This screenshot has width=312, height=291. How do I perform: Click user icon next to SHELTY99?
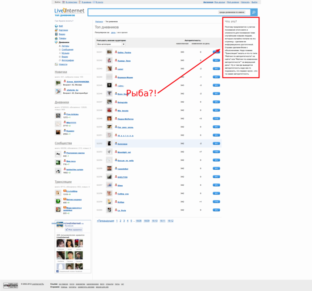point(116,177)
